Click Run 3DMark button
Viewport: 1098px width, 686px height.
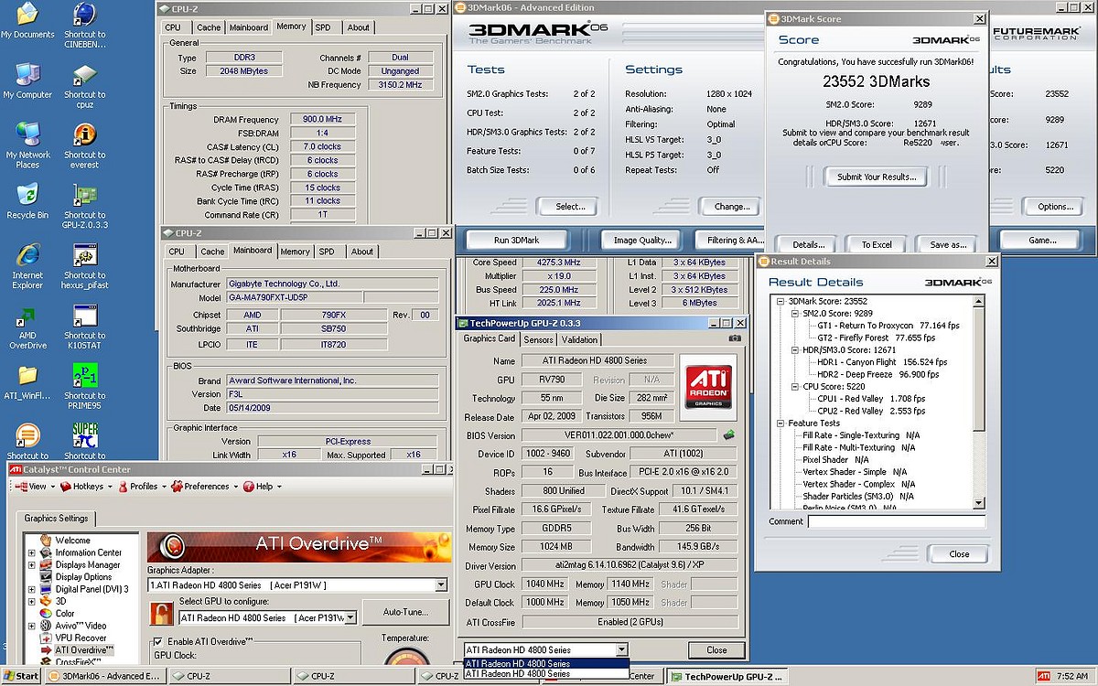coord(517,241)
